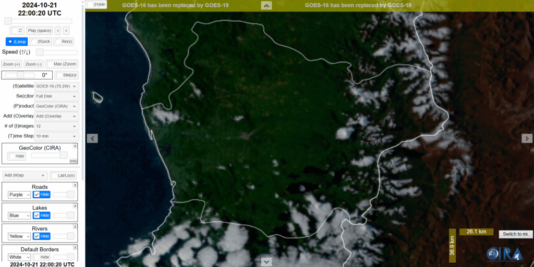Pan map left with left arrow
Viewport: 534px width, 267px height.
click(x=92, y=138)
